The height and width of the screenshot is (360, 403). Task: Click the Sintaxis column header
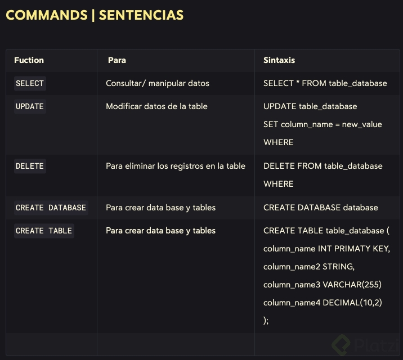[279, 60]
